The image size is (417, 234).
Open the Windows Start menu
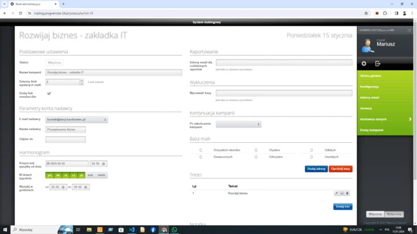point(5,230)
